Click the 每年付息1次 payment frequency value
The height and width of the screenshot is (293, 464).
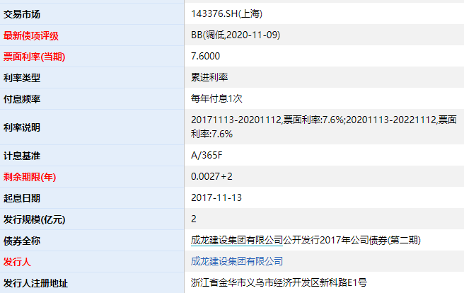pos(216,98)
